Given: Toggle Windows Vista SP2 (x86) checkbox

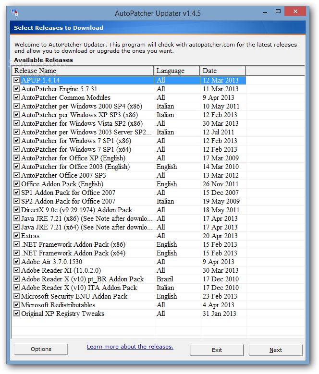Looking at the screenshot, I should pos(16,123).
